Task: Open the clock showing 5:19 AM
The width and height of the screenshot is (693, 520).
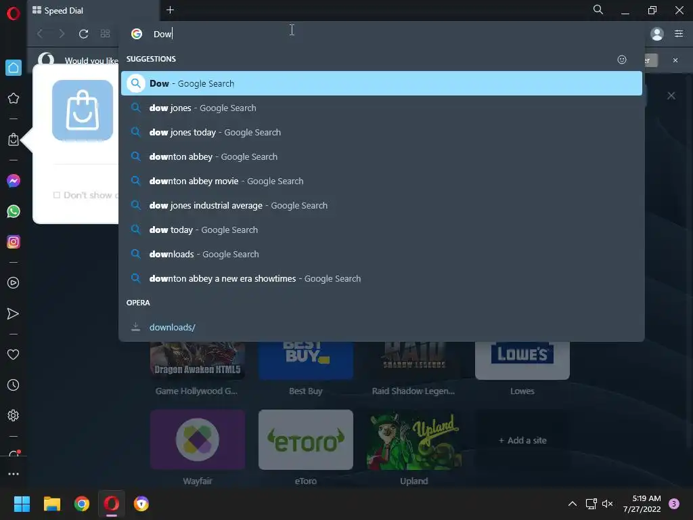Action: (x=642, y=504)
